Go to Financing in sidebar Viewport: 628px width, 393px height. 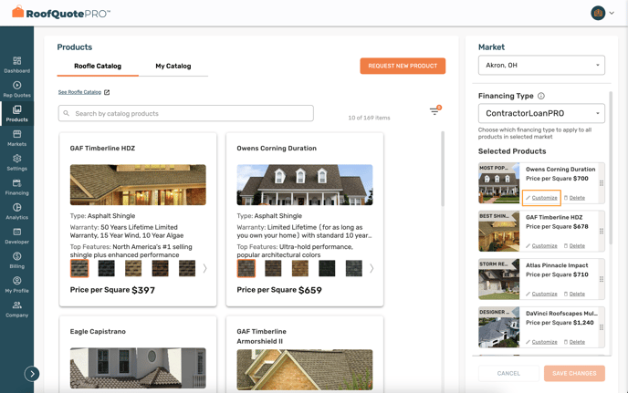click(x=16, y=187)
